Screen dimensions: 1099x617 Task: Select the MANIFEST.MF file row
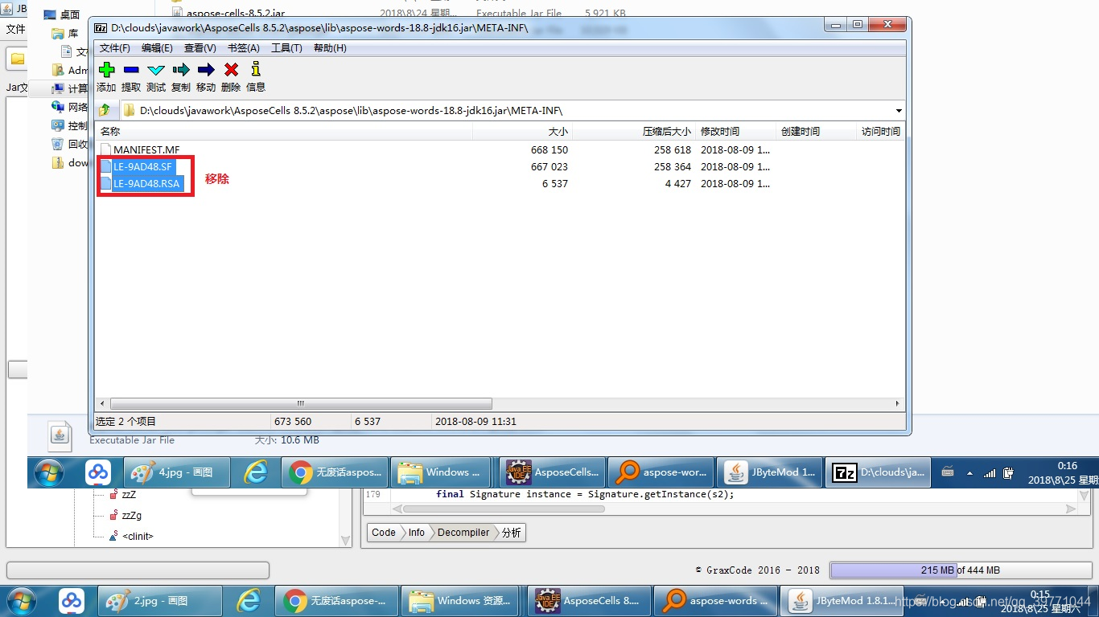click(499, 150)
